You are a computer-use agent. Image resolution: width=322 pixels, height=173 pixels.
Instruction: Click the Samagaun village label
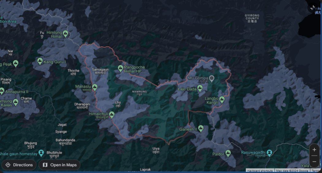100,71
